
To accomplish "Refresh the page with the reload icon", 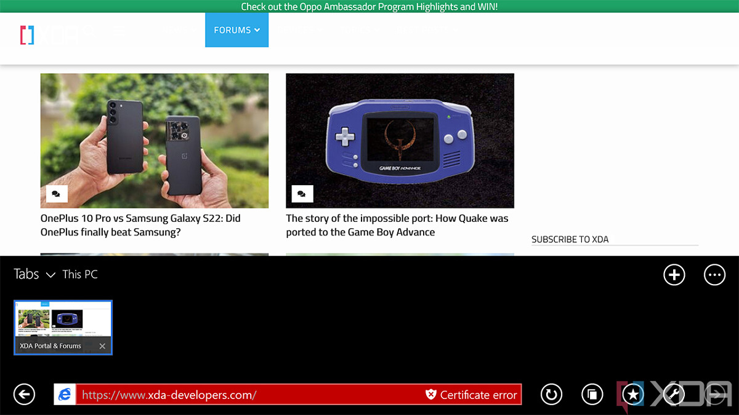I will coord(551,394).
